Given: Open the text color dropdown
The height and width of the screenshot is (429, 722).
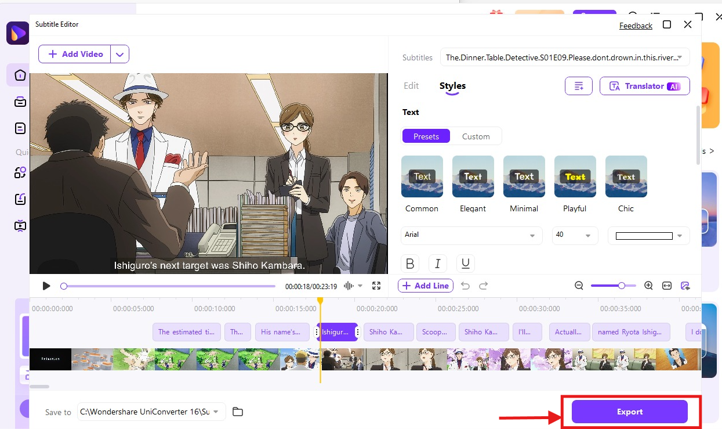Looking at the screenshot, I should click(649, 235).
